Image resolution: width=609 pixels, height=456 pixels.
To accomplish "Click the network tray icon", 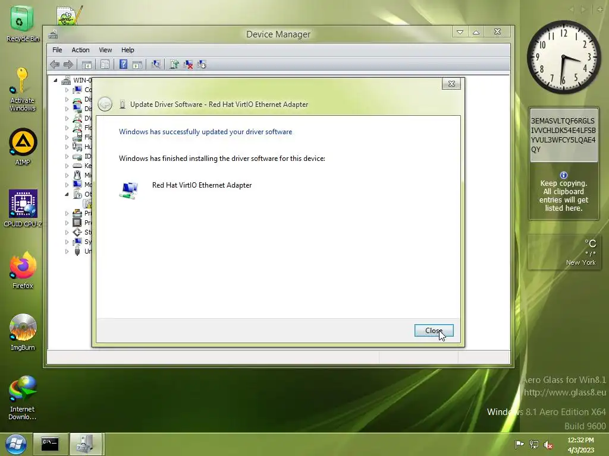I will click(x=534, y=444).
